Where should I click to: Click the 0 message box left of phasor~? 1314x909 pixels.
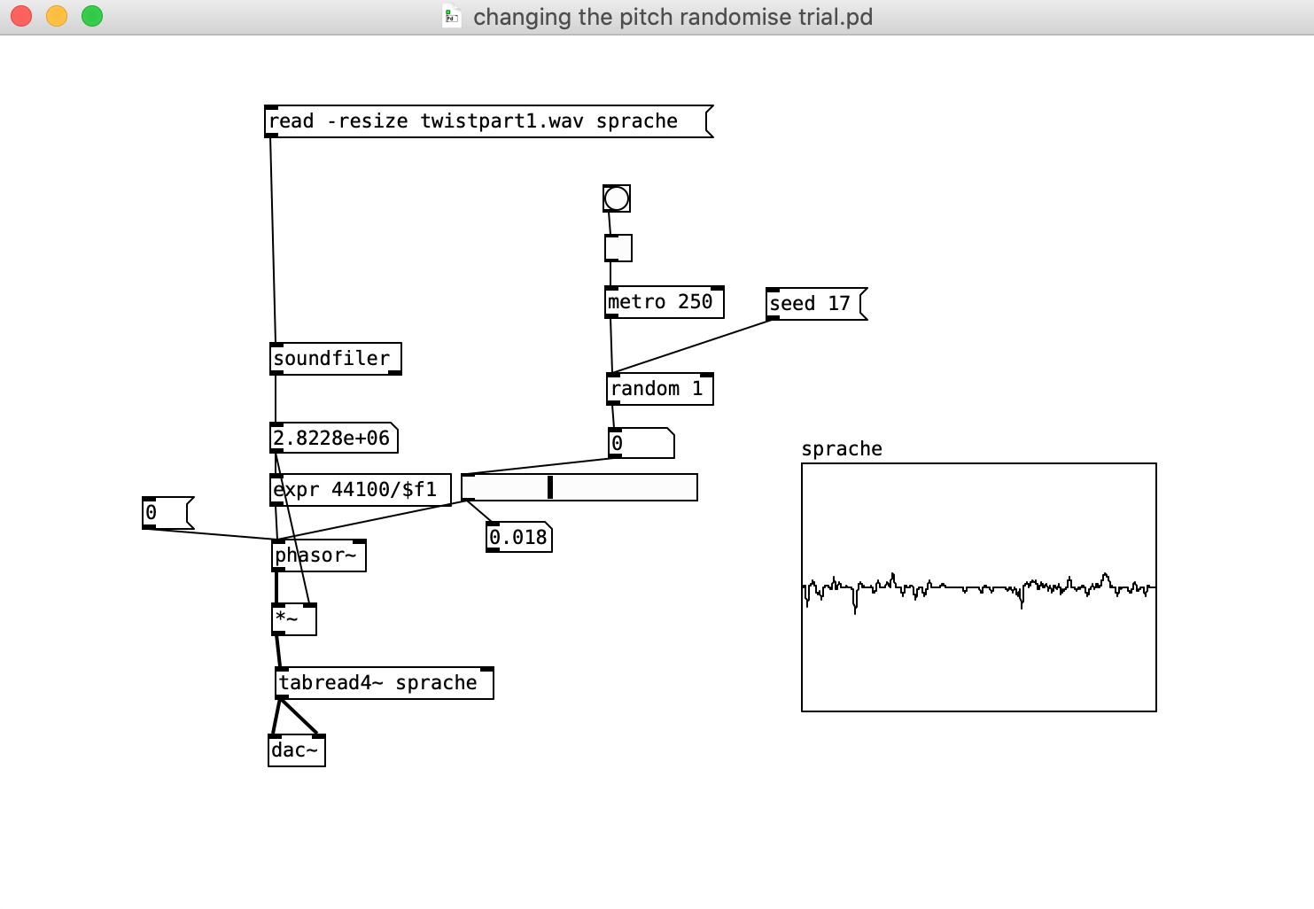click(x=168, y=513)
